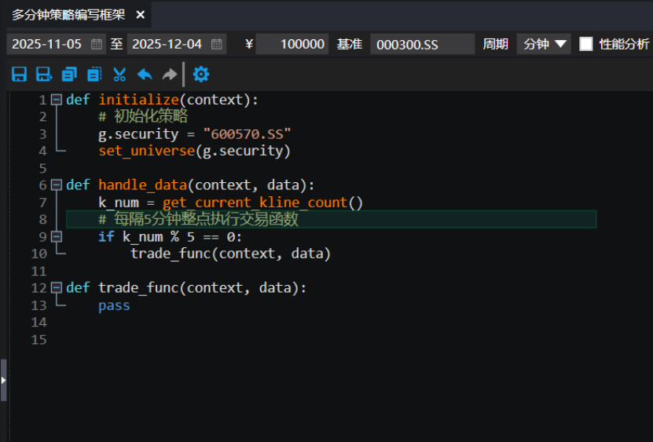This screenshot has height=442, width=653.
Task: Click the initial capital field 100000
Action: pos(292,44)
